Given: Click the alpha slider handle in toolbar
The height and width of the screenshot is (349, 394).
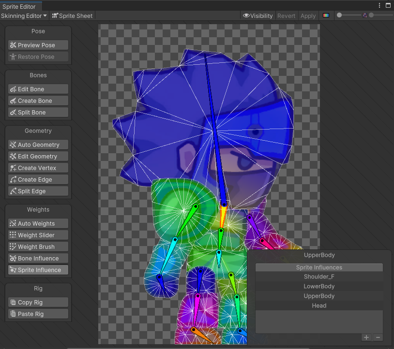Looking at the screenshot, I should tap(371, 15).
